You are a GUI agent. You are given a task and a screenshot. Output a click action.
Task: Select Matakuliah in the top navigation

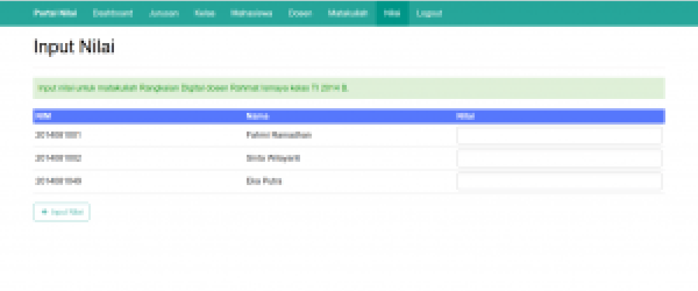(347, 13)
